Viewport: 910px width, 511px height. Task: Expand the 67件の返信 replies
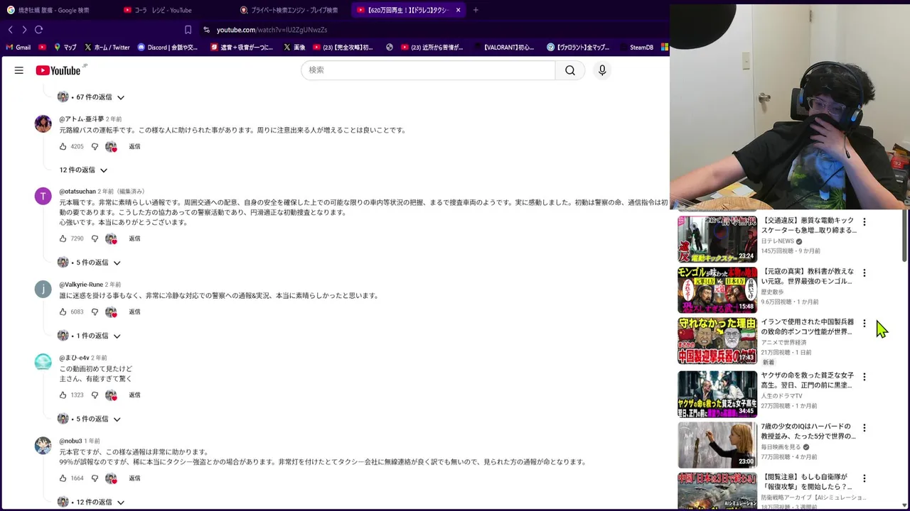tap(92, 97)
